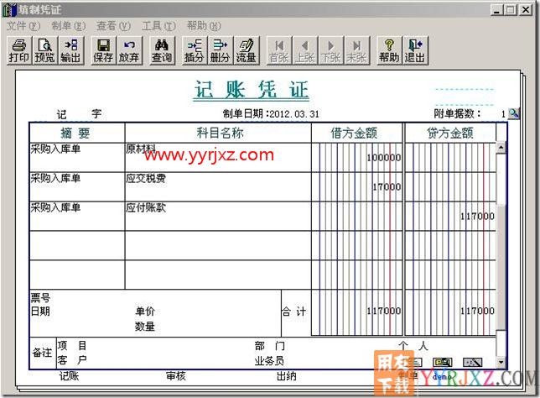The height and width of the screenshot is (398, 540).
Task: Open the 查看 menu
Action: [113, 26]
